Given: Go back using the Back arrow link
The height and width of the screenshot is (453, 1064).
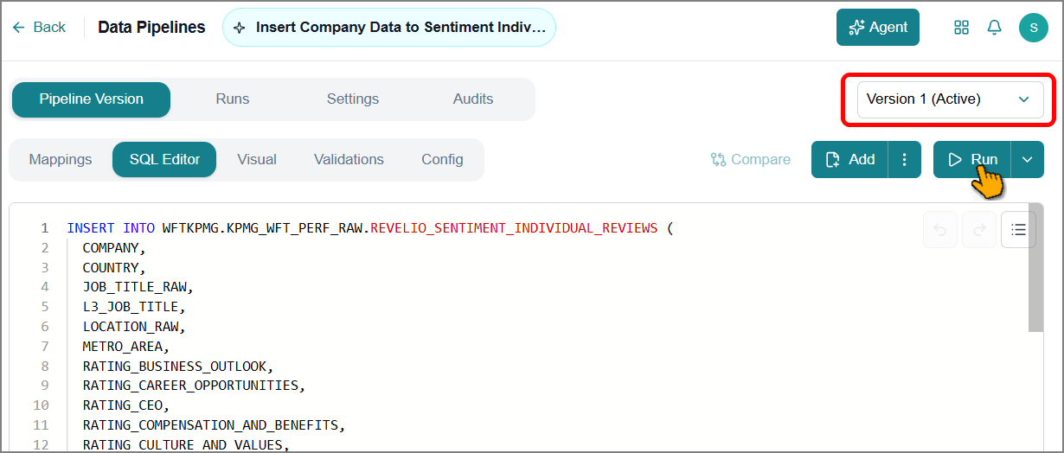Looking at the screenshot, I should tap(39, 28).
